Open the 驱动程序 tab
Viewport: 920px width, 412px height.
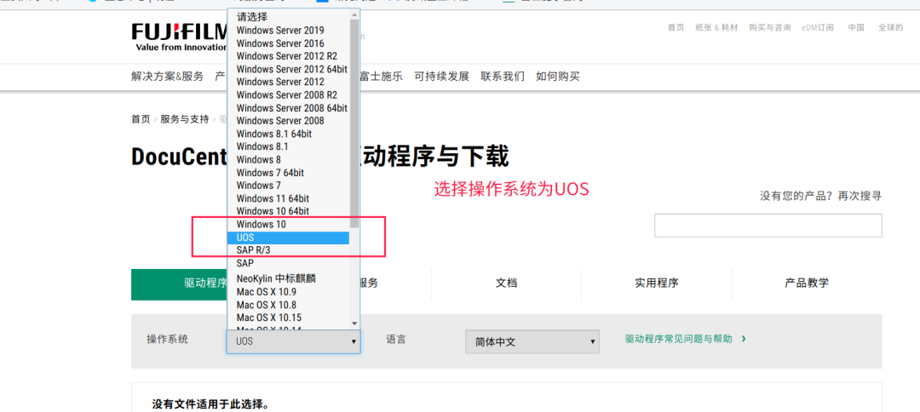coord(180,284)
